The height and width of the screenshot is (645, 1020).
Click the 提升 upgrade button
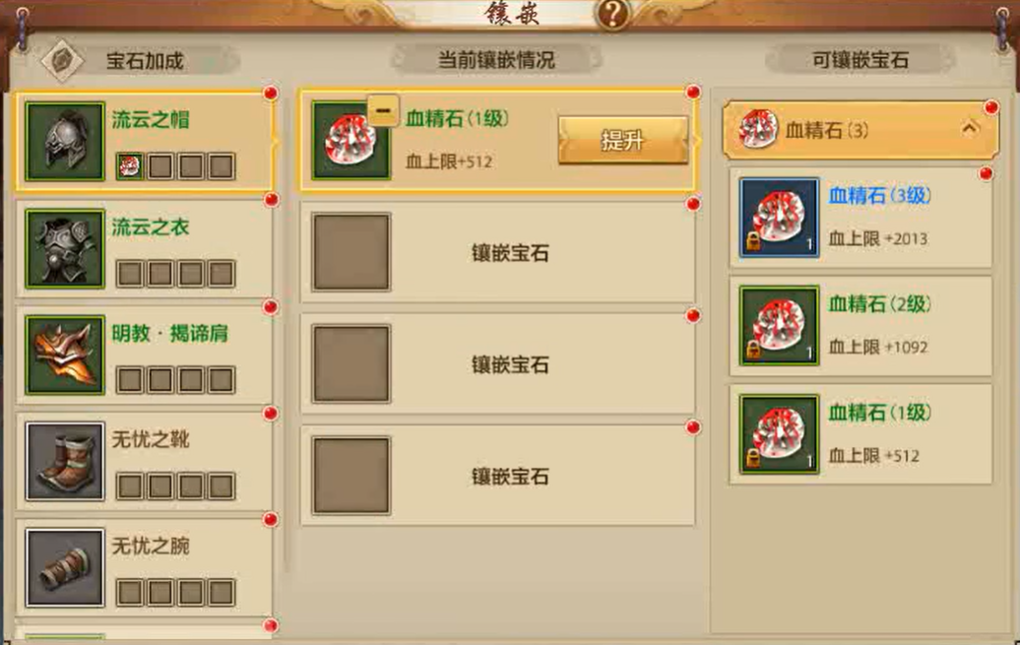point(622,140)
